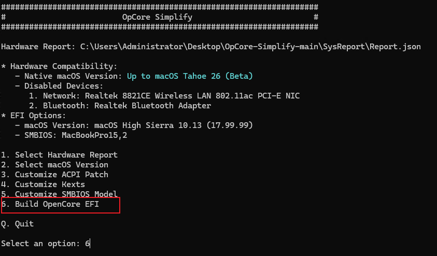Pick option 3 Customize ACPI Patch
437x256 pixels.
tap(54, 175)
